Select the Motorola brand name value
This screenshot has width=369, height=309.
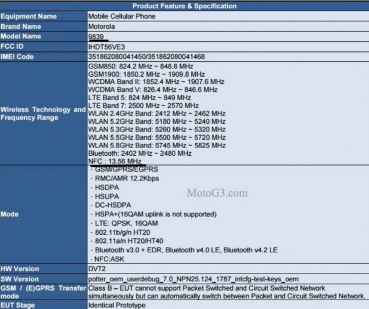coord(103,26)
